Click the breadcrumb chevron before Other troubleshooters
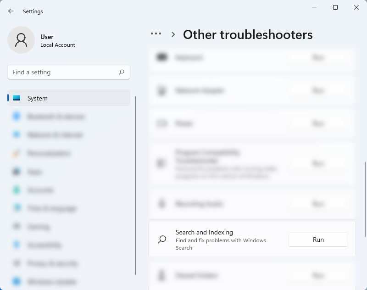Viewport: 367px width, 290px height. [x=173, y=34]
